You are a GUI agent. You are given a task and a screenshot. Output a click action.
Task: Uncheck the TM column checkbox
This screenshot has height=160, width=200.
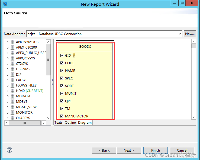(62, 108)
